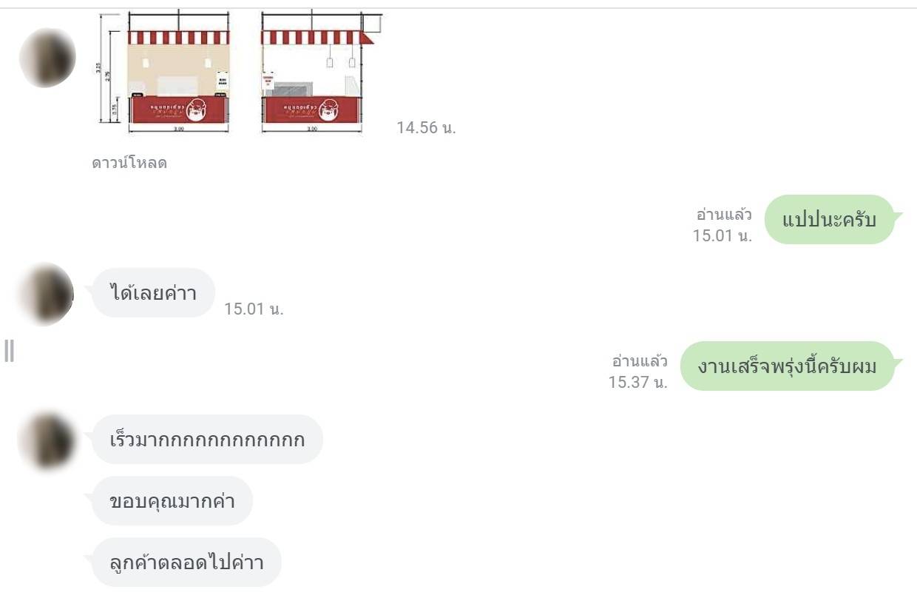Viewport: 917px width, 601px height.
Task: Select the green 'แปปนะครับ' message bubble
Action: pyautogui.click(x=828, y=220)
